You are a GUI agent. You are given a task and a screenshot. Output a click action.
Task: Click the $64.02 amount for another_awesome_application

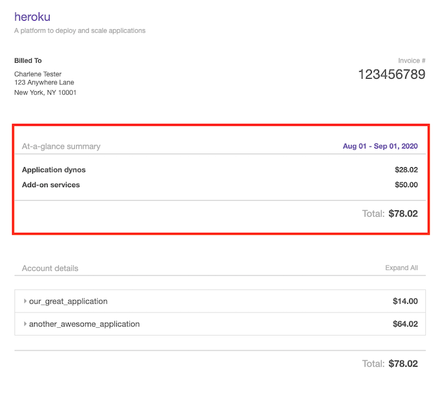tap(405, 324)
